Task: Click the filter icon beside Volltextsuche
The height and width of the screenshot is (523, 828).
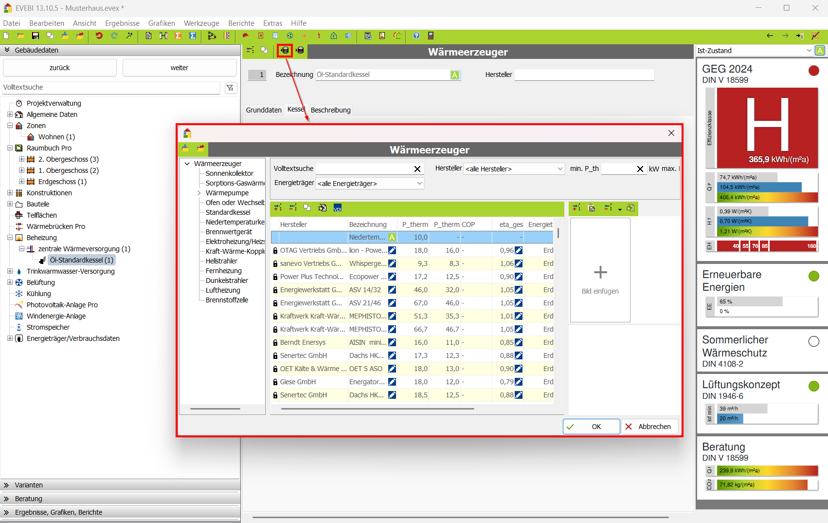Action: [230, 88]
